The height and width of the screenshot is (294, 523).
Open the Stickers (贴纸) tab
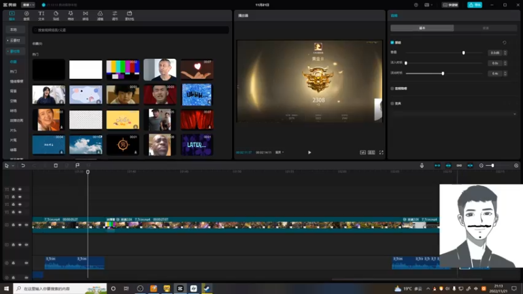pos(56,15)
